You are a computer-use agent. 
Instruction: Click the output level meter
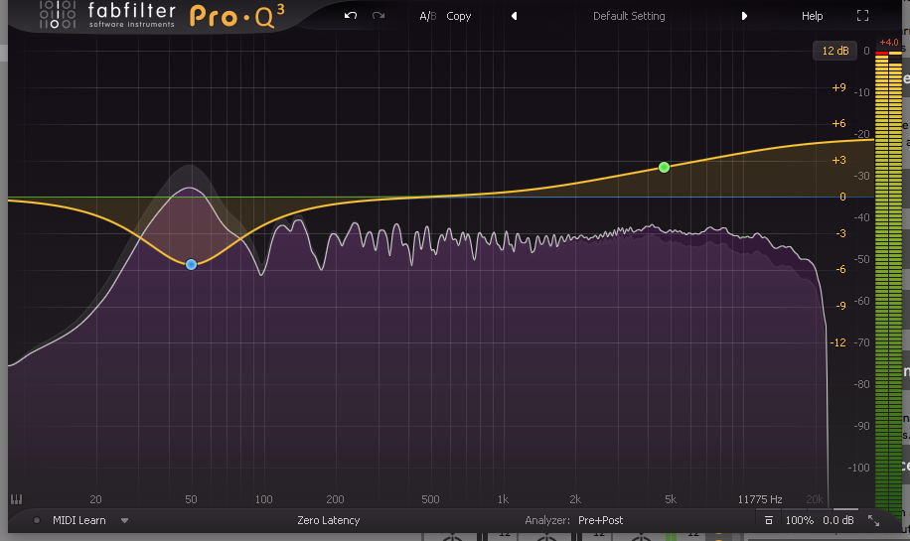click(x=888, y=281)
